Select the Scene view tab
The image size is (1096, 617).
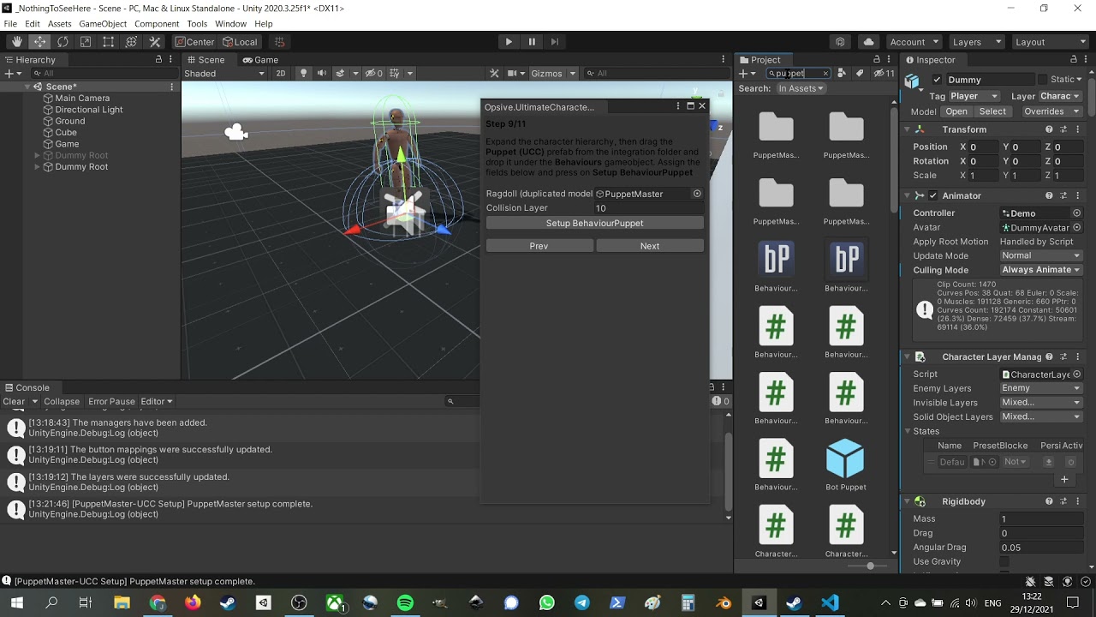(x=205, y=60)
